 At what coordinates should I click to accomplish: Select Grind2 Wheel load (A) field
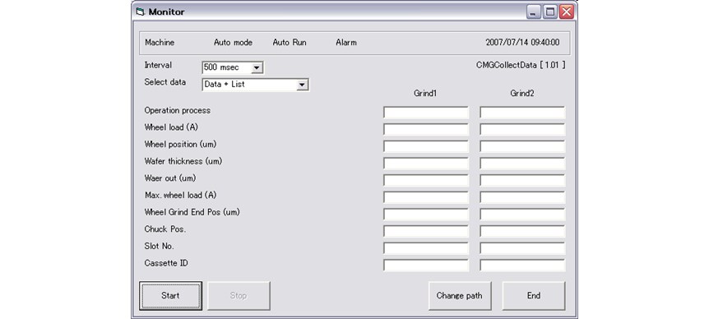pyautogui.click(x=522, y=130)
